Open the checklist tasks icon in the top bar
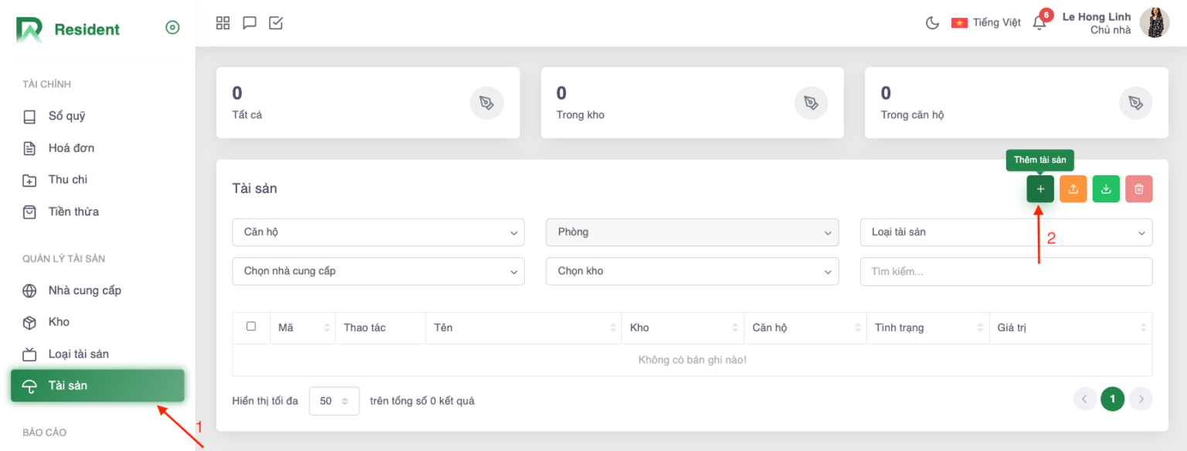The width and height of the screenshot is (1187, 451). pyautogui.click(x=276, y=23)
